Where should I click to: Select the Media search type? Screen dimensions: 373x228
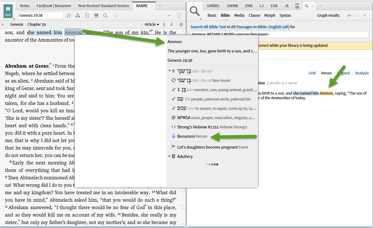click(239, 16)
